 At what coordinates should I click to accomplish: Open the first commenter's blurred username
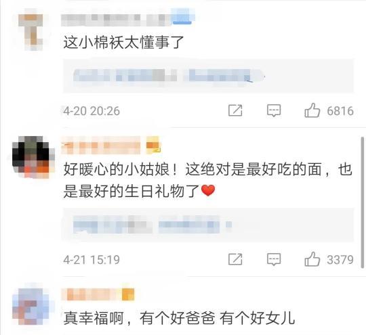point(116,20)
